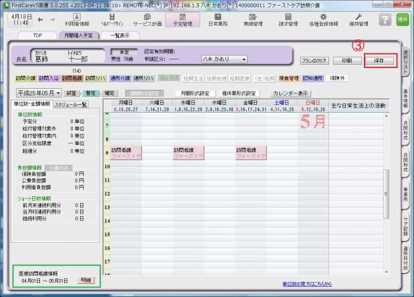Click the 保存 save button
Viewport: 414px width, 297px height.
(x=379, y=59)
